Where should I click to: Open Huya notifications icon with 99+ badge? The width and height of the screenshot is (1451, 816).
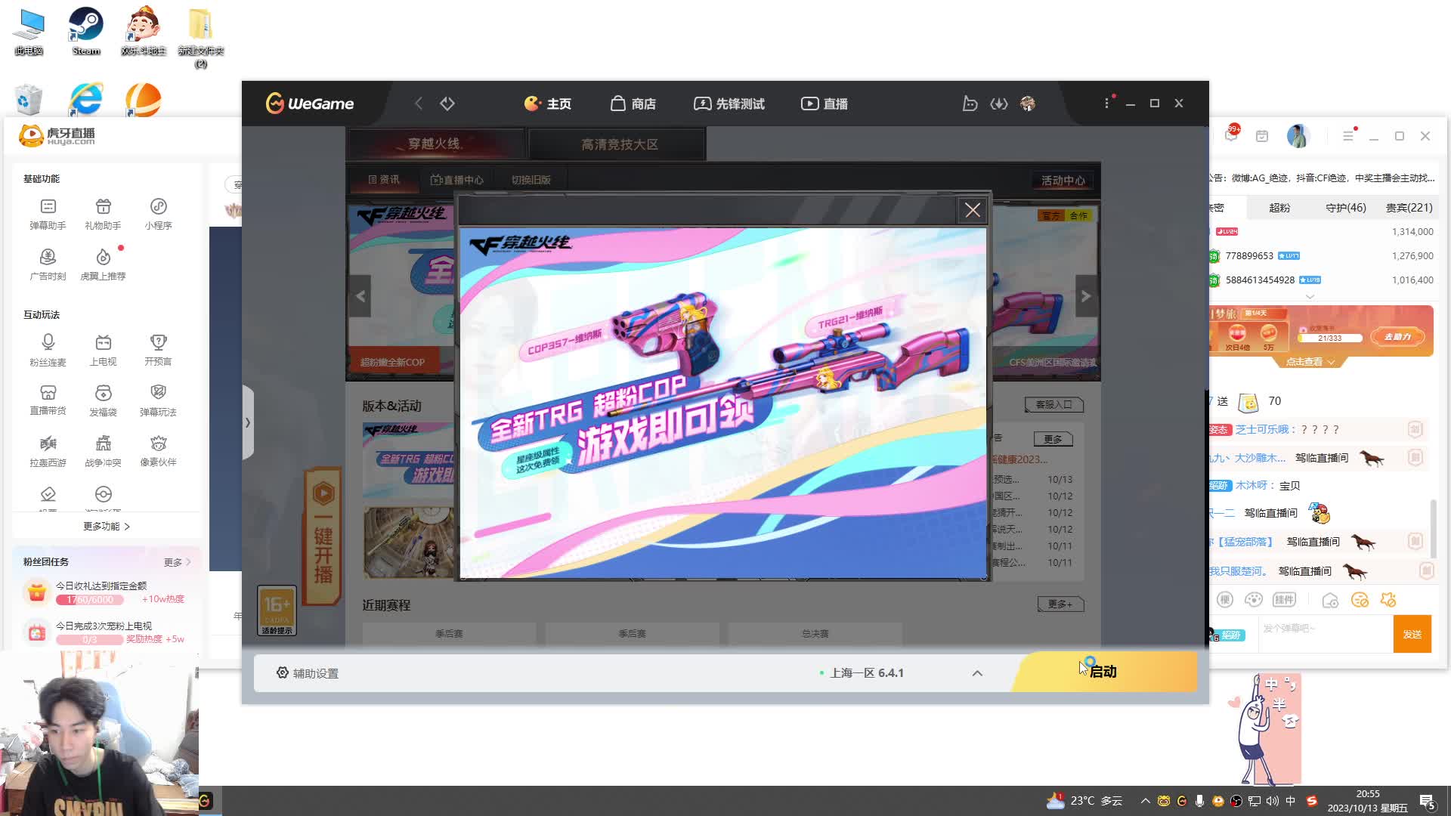pyautogui.click(x=1232, y=136)
